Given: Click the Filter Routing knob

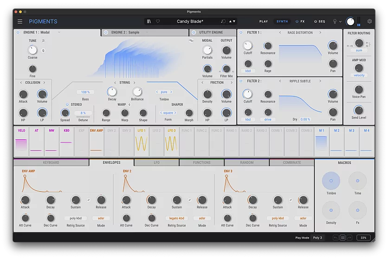Looking at the screenshot, I should click(x=359, y=43).
